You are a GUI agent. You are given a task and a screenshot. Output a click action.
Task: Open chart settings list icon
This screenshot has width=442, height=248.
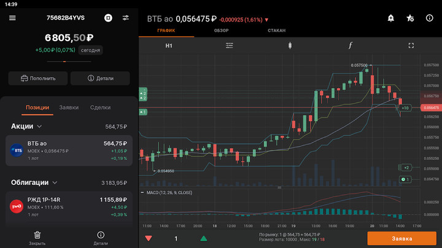coord(229,45)
